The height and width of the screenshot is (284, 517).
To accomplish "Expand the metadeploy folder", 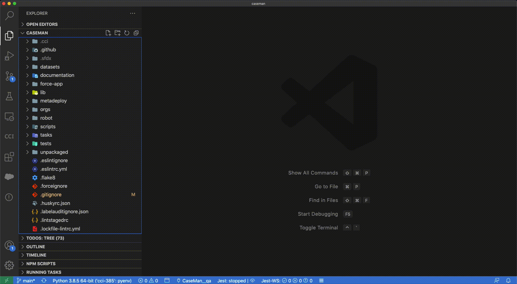I will 80,101.
